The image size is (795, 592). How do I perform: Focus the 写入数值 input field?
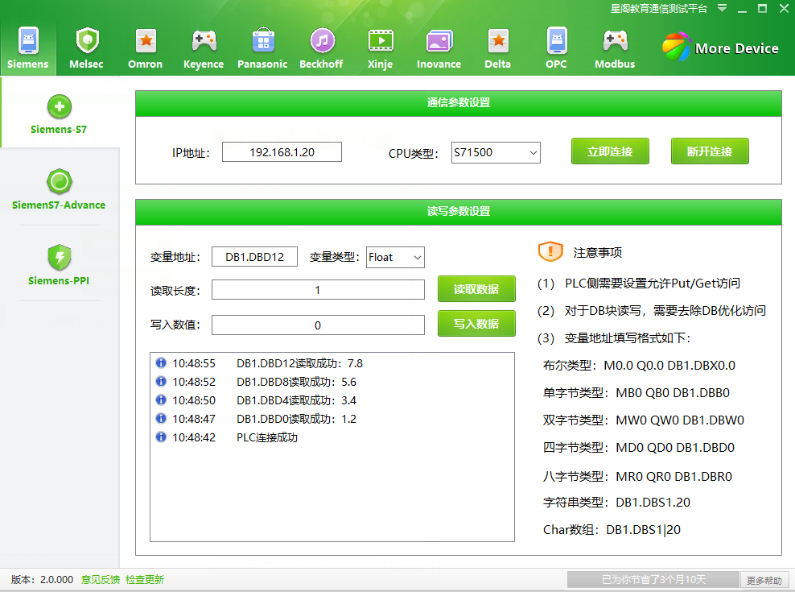(x=318, y=325)
